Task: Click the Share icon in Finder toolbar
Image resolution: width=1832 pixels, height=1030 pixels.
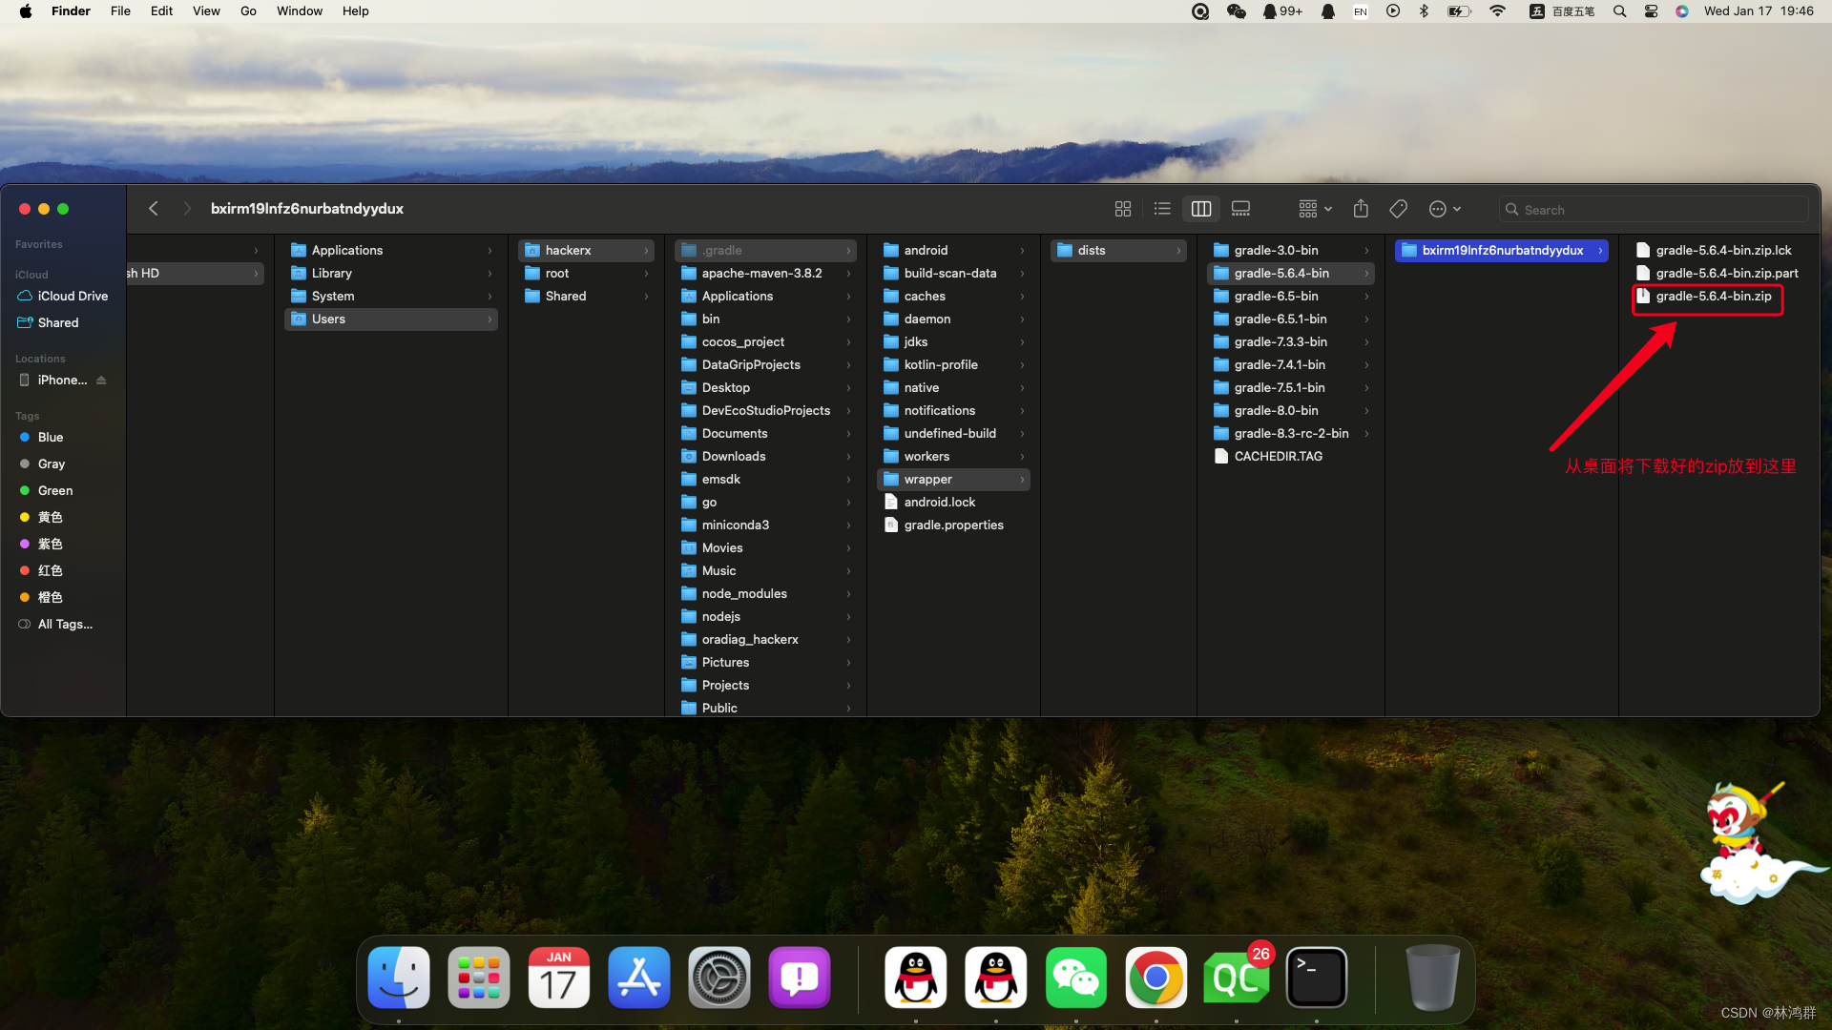Action: (1361, 209)
